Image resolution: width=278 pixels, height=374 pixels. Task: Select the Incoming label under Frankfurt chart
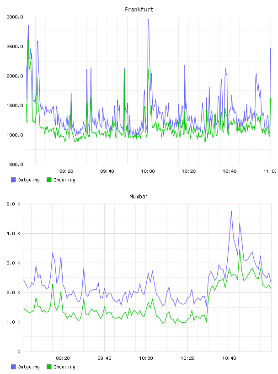pyautogui.click(x=64, y=180)
